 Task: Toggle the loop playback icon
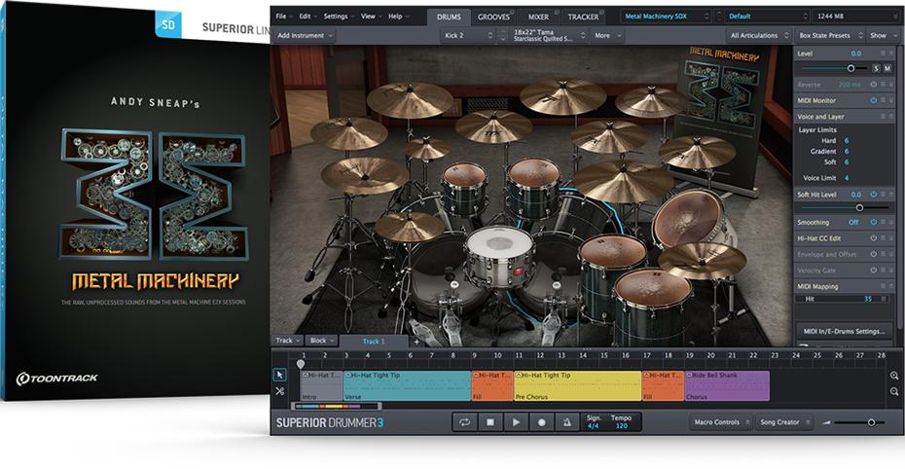click(464, 422)
